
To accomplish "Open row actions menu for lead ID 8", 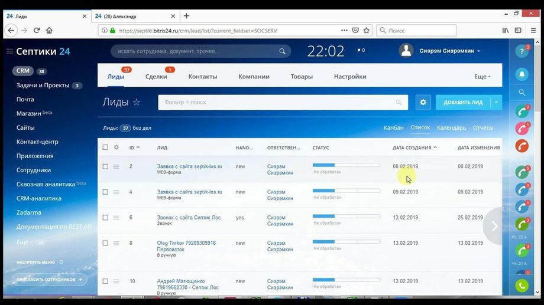I will tap(116, 244).
